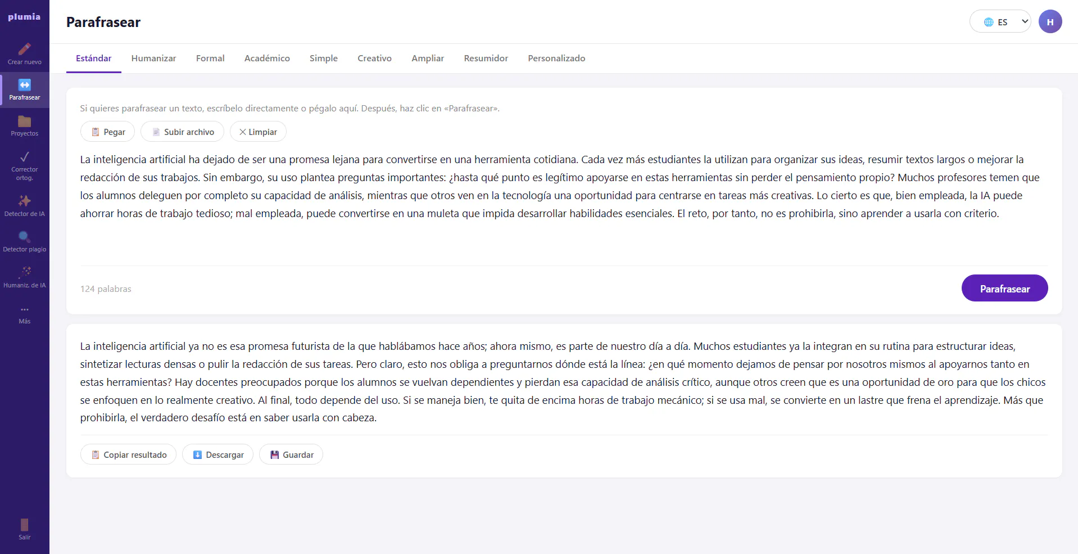Expand the Más three-dots icon

click(x=24, y=309)
